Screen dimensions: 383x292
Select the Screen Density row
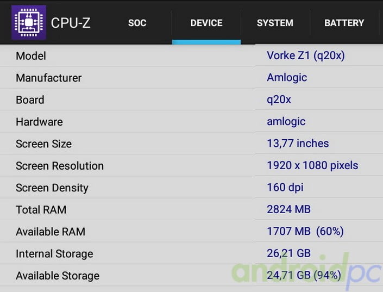pos(52,188)
